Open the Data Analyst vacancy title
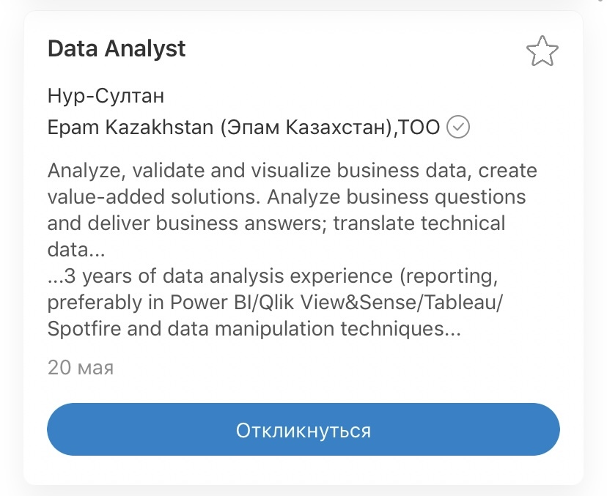Screen dimensions: 607x496 [117, 49]
